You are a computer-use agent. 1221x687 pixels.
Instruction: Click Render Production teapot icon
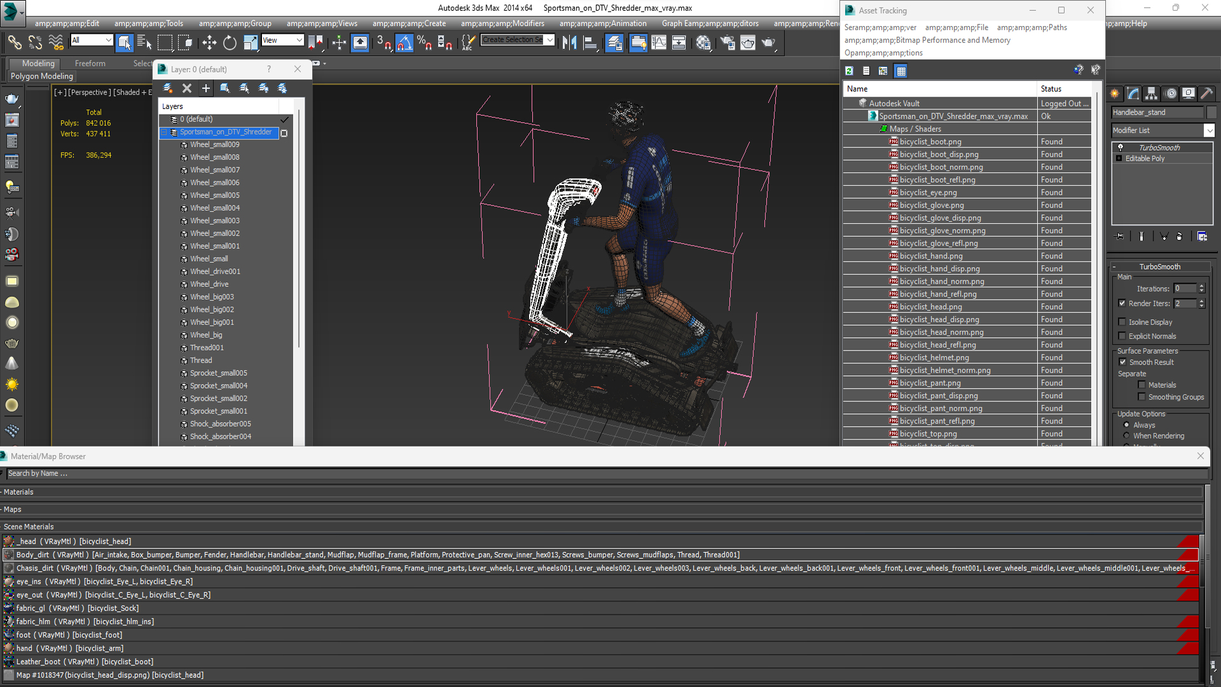[x=768, y=43]
